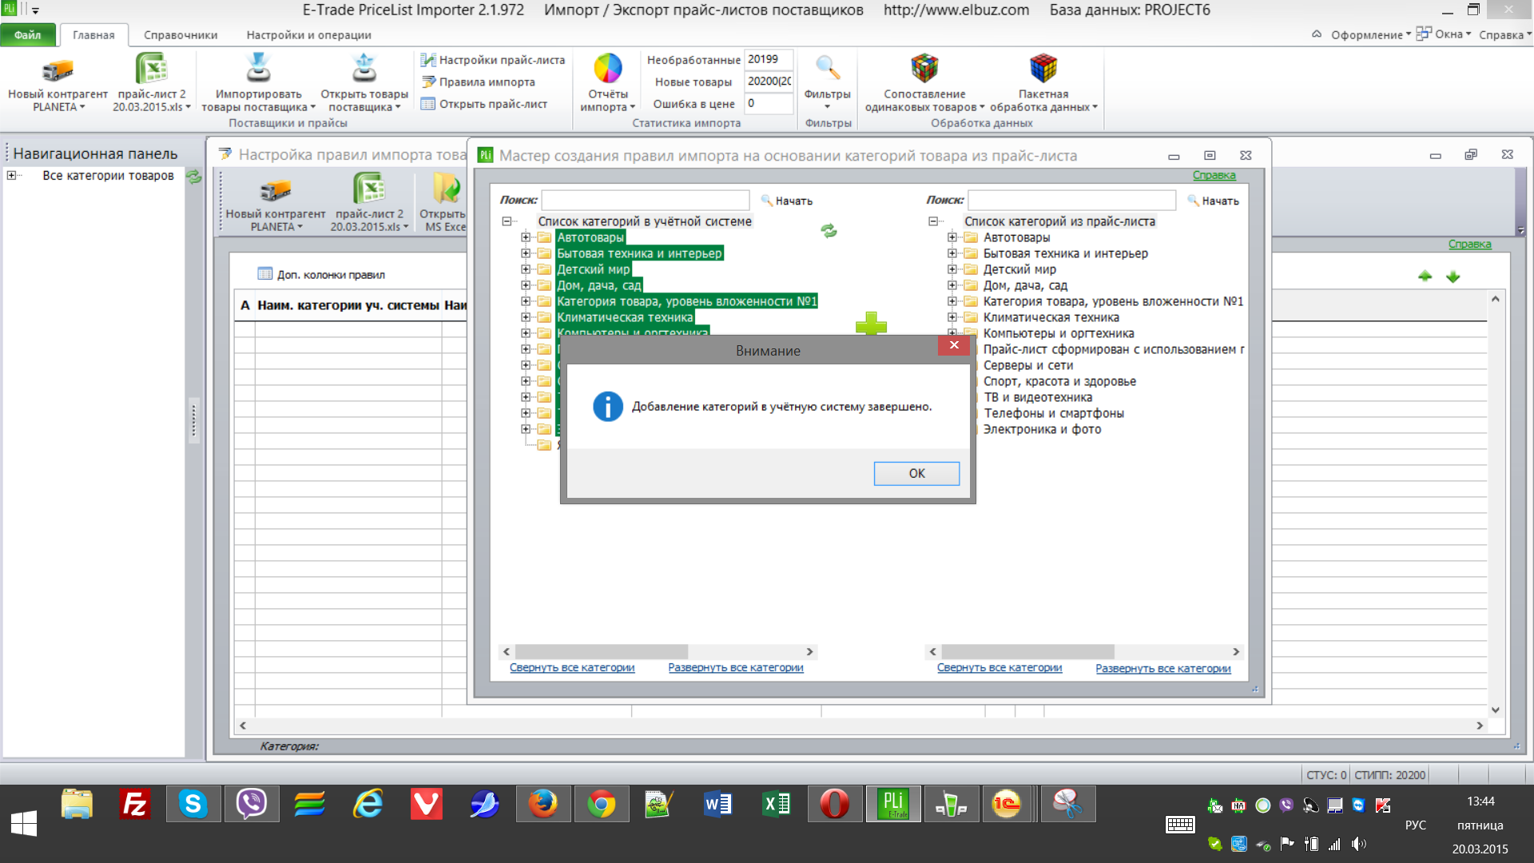This screenshot has height=863, width=1534.
Task: Expand the Все категории товаров tree node
Action: (x=11, y=175)
